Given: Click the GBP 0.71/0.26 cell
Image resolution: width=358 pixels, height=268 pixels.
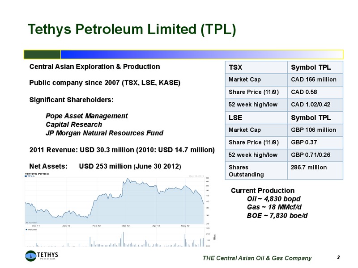Looking at the screenshot, I should pos(315,155).
